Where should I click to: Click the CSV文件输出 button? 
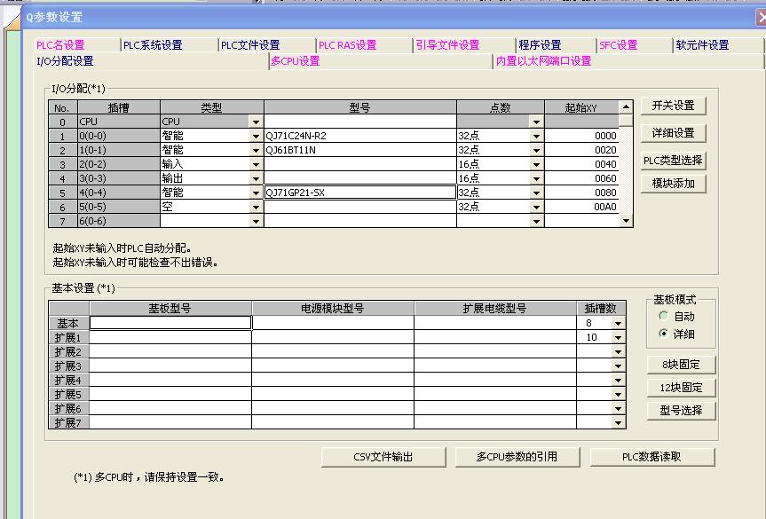coord(383,457)
